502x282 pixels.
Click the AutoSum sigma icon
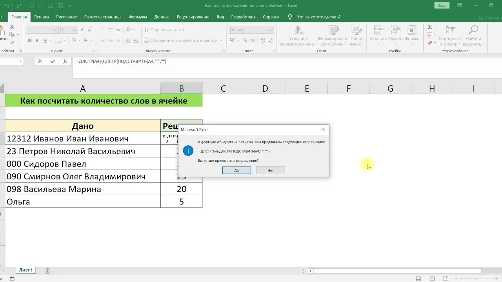pos(430,27)
